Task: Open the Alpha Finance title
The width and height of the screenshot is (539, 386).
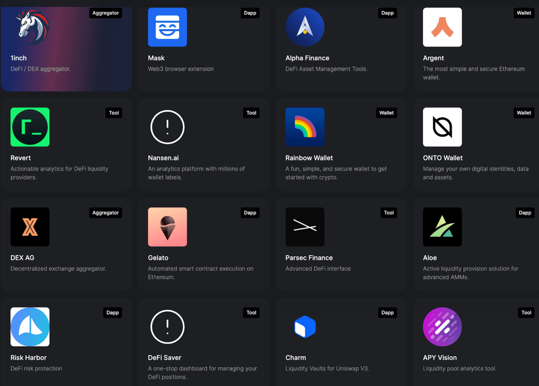Action: click(x=308, y=58)
